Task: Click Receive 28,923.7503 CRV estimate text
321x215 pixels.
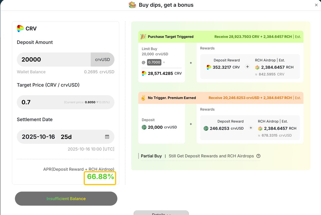Action: coord(253,37)
